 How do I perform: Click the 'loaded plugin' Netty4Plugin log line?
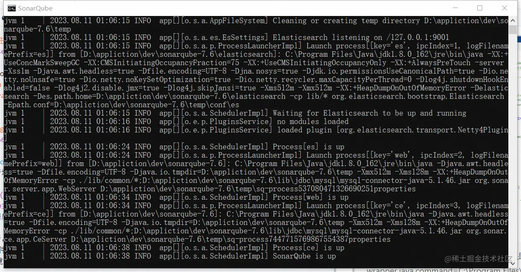coord(256,134)
